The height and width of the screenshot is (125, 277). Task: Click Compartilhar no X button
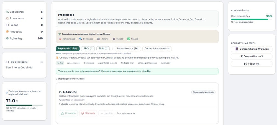click(x=252, y=56)
